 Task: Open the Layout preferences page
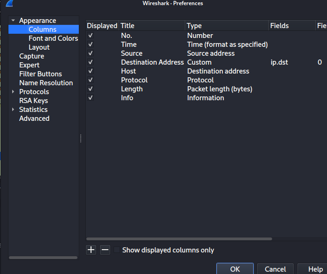tap(39, 47)
